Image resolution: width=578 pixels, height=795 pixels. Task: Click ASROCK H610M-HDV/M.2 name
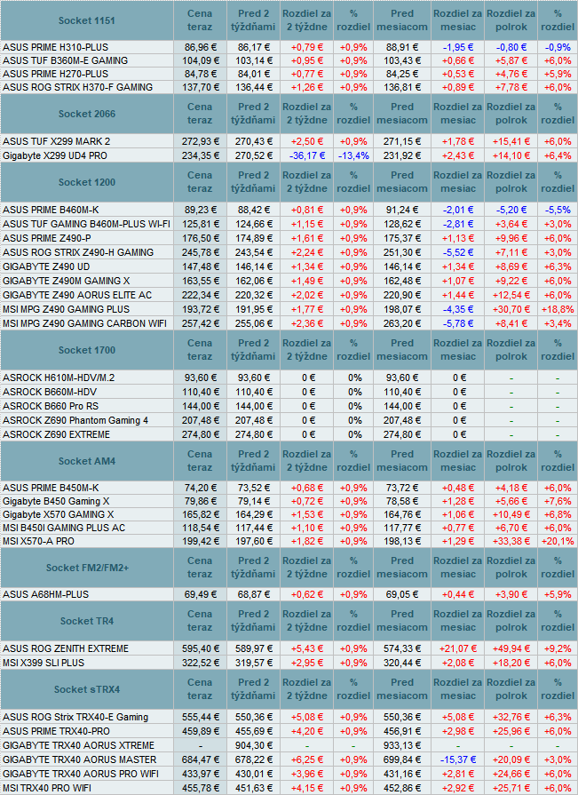pos(59,378)
